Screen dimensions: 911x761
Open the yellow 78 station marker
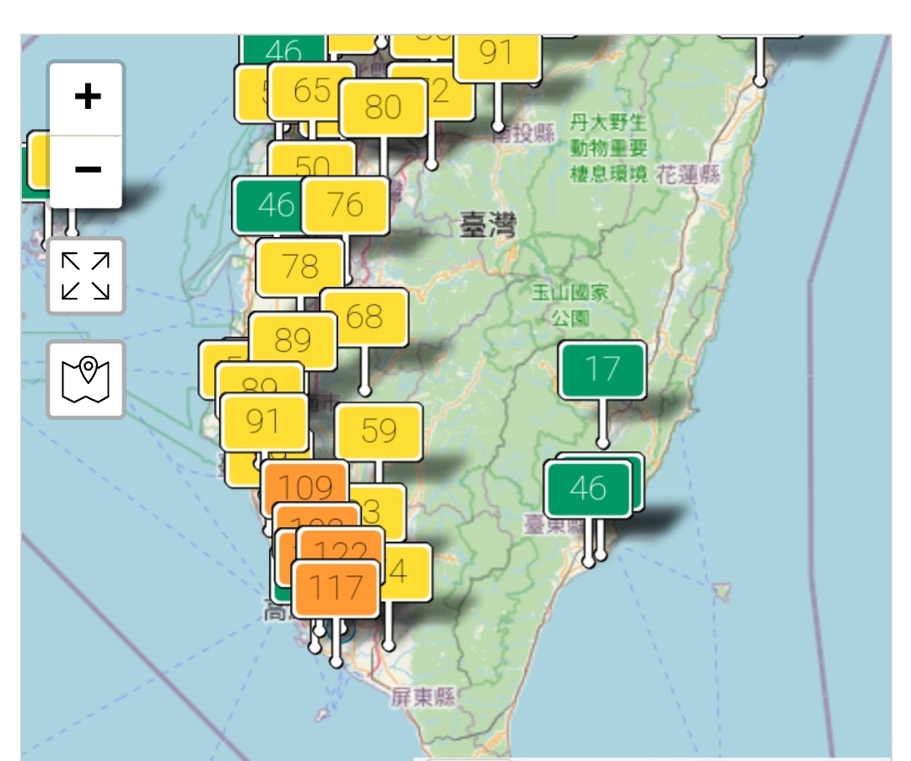click(x=299, y=267)
